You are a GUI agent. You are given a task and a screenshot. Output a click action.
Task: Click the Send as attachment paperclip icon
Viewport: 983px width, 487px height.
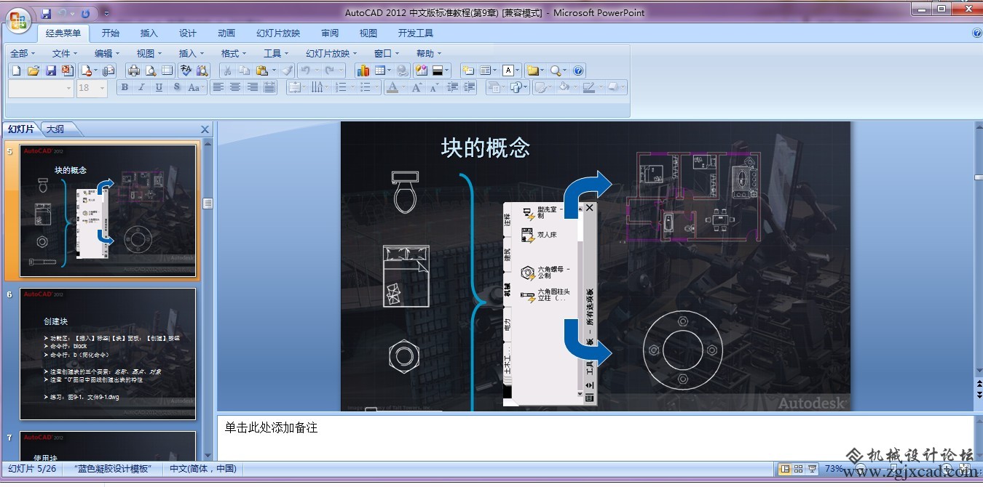click(x=108, y=71)
